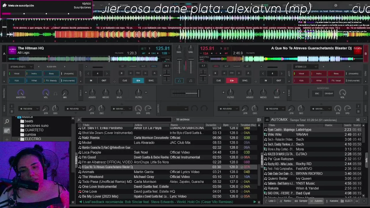Open settings gear at top bar

point(336,5)
